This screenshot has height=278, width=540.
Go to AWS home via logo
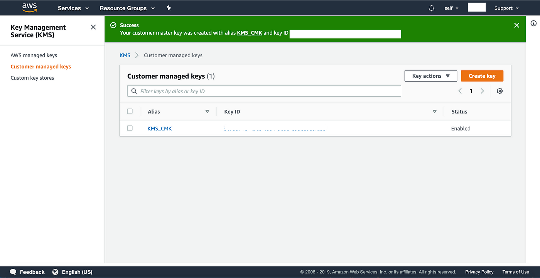click(x=29, y=7)
